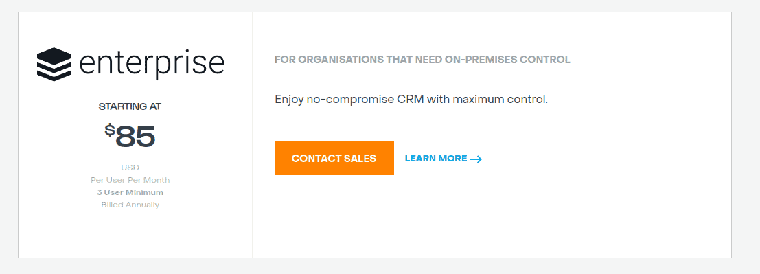Click the Starting At label
760x274 pixels.
pos(130,106)
